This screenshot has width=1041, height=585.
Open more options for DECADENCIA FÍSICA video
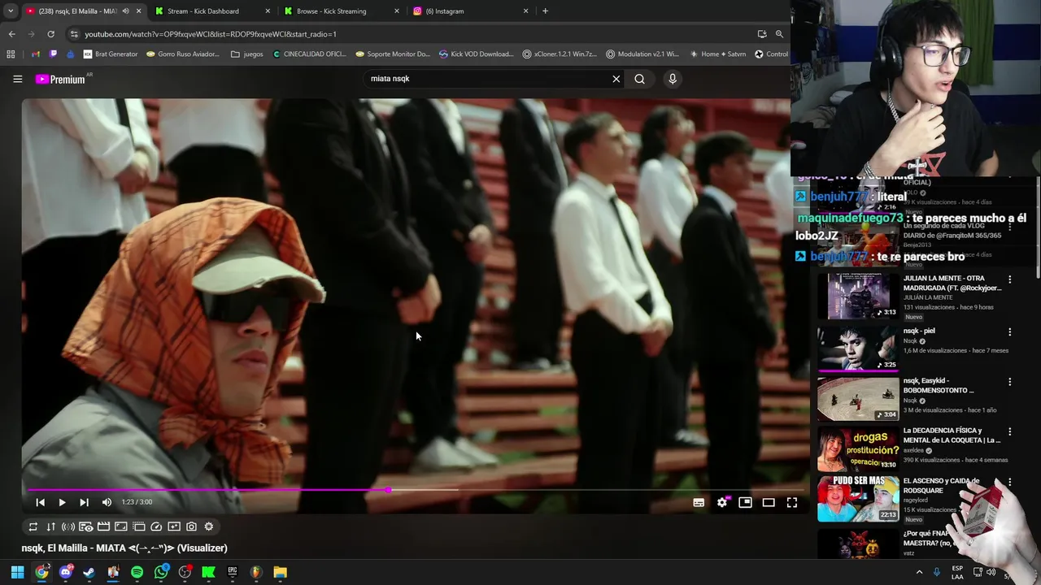(1009, 431)
